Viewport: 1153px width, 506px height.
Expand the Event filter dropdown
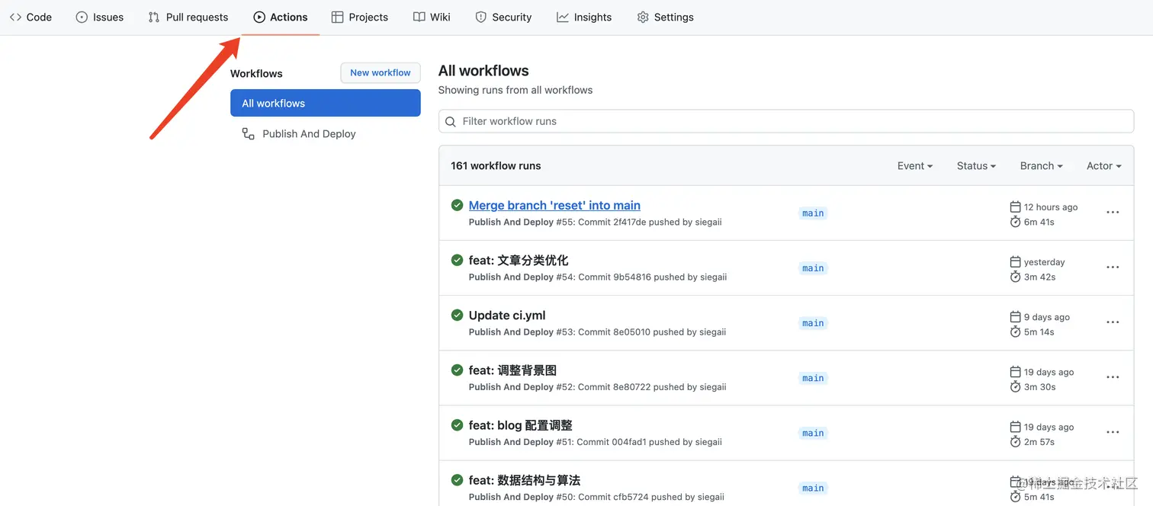pos(915,165)
